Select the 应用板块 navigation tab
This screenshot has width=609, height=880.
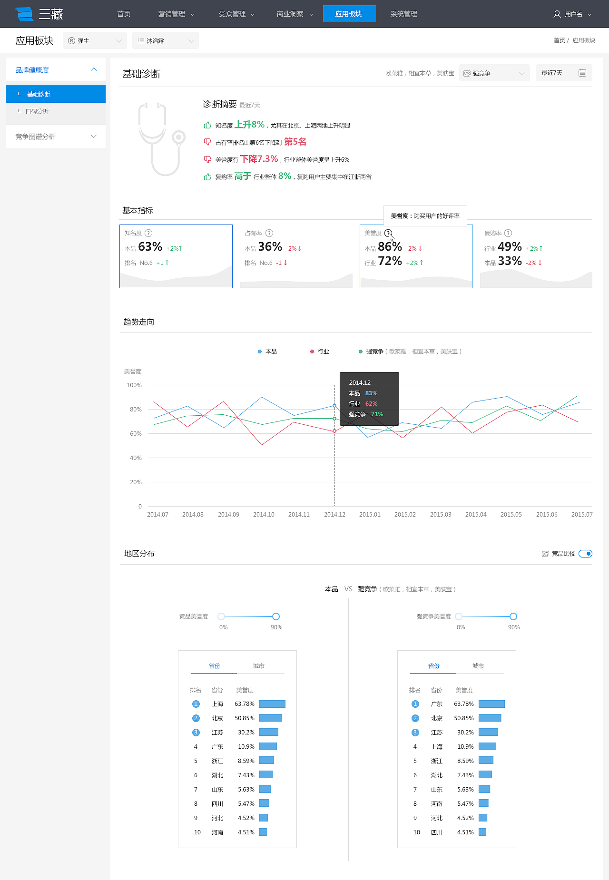pyautogui.click(x=349, y=14)
